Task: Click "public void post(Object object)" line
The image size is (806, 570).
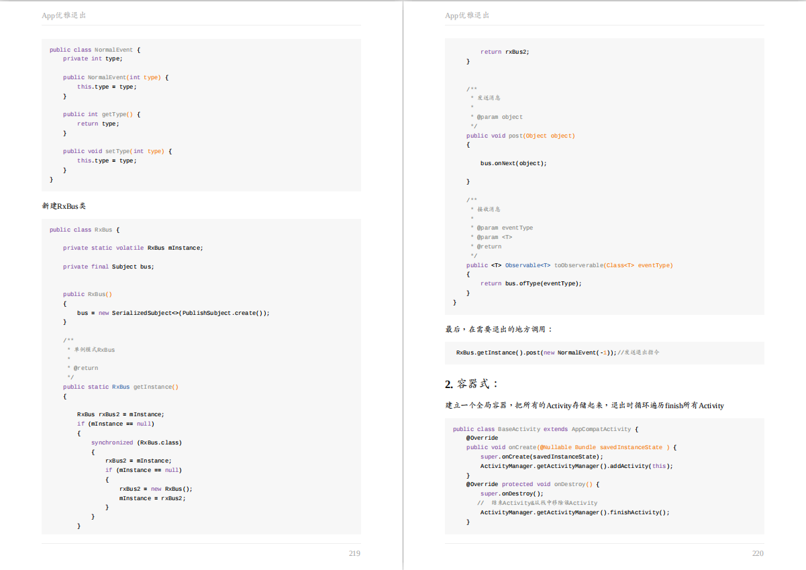Action: coord(521,136)
